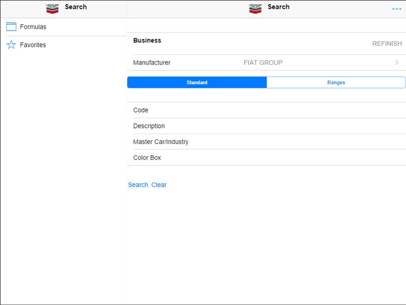Click the Business label
The image size is (406, 305).
pyautogui.click(x=147, y=40)
